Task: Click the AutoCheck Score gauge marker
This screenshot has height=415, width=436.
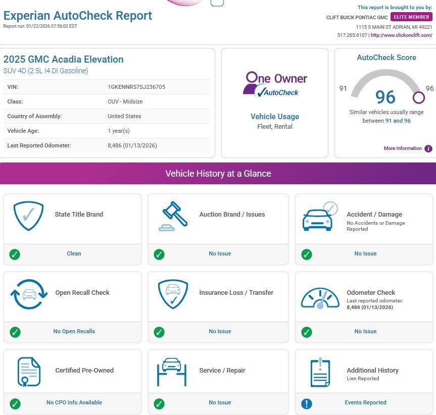Action: [x=418, y=97]
